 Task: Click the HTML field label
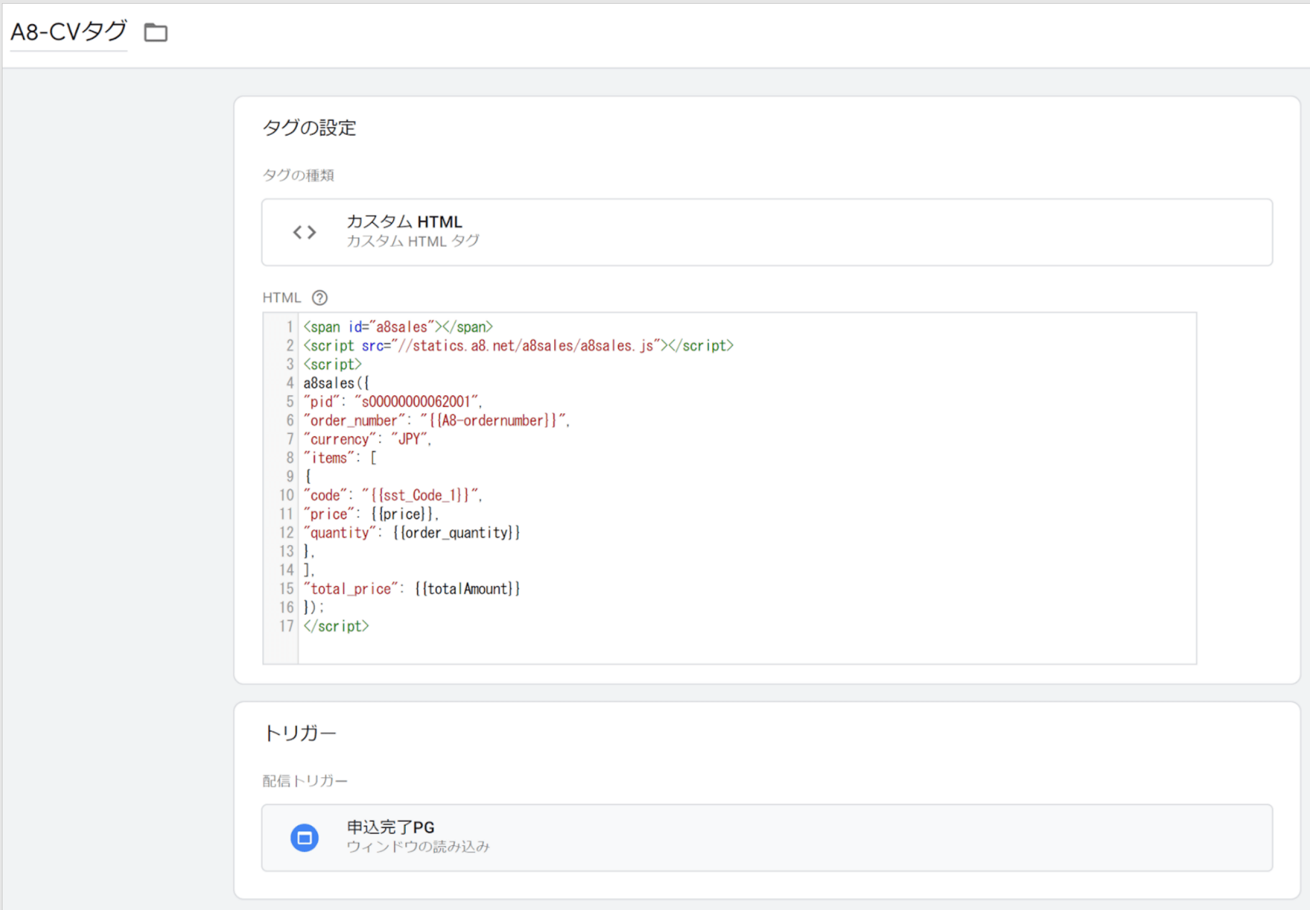[282, 298]
